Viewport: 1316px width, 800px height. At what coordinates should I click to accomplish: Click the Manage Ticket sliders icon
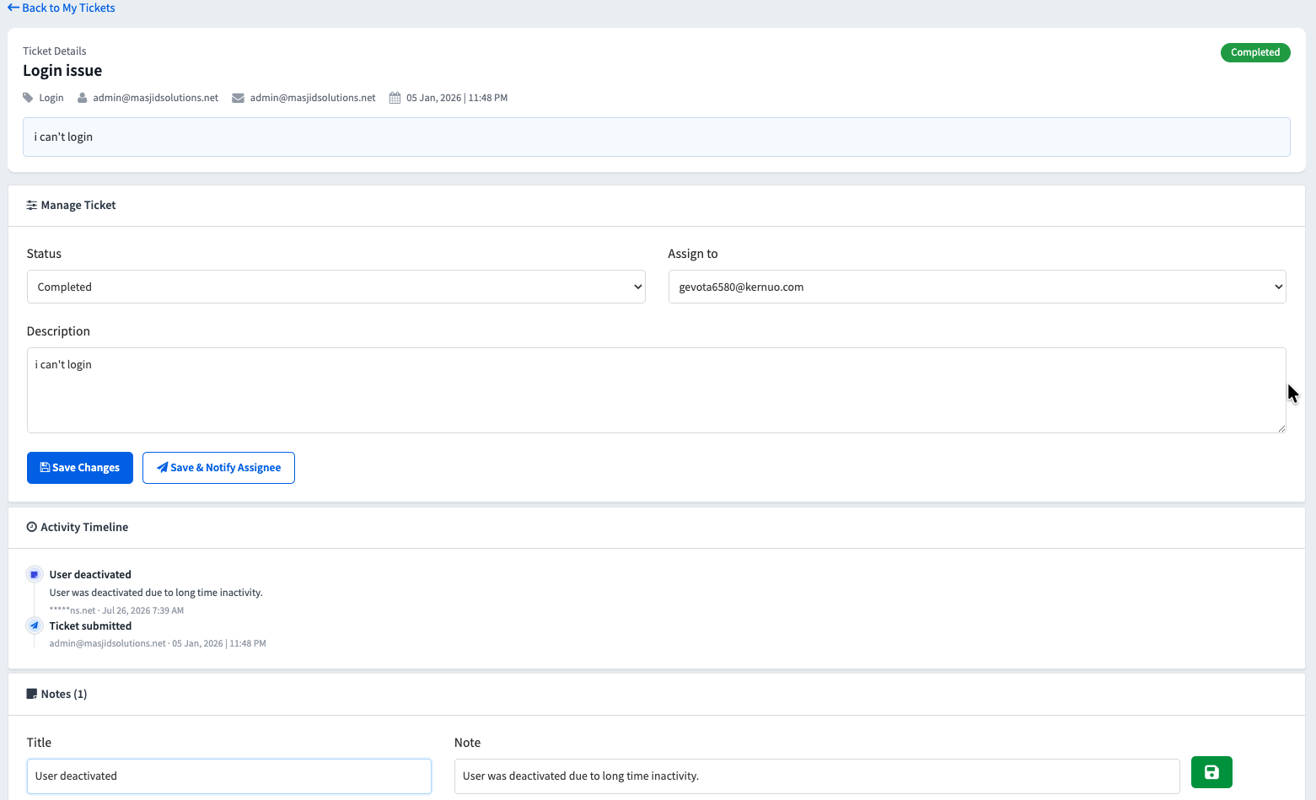[x=32, y=205]
